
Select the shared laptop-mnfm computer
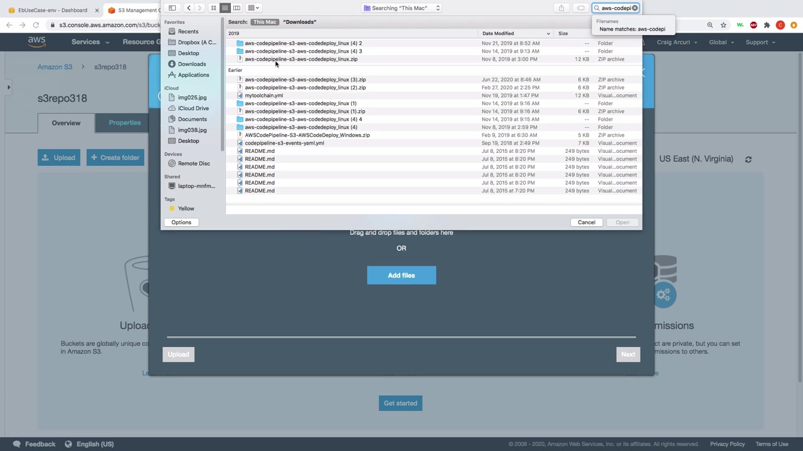pyautogui.click(x=196, y=186)
